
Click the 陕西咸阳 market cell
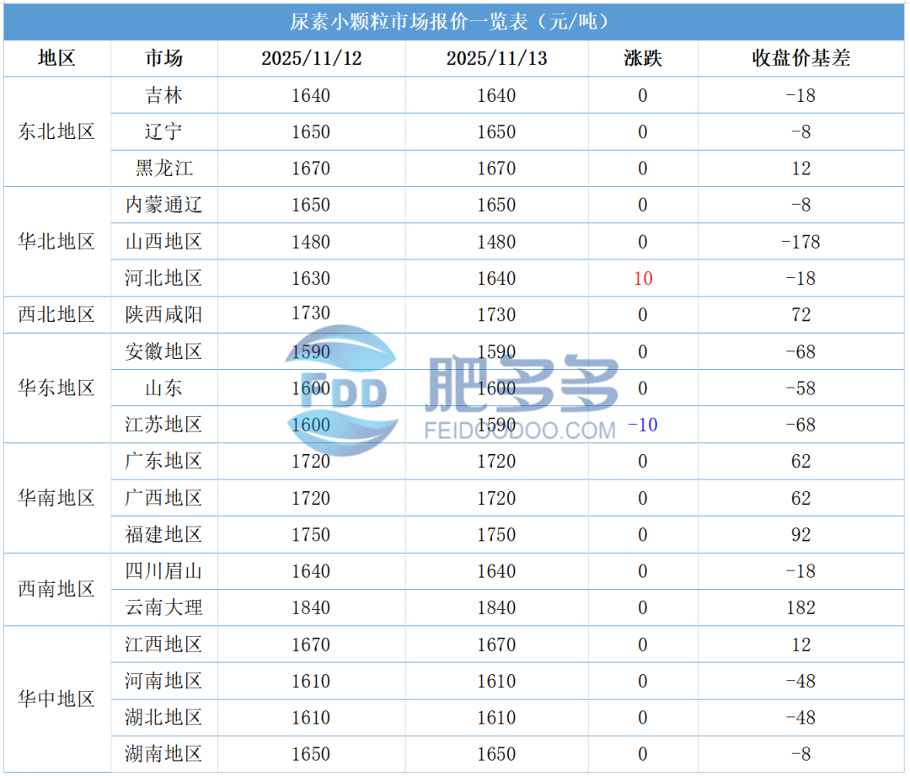pos(163,315)
